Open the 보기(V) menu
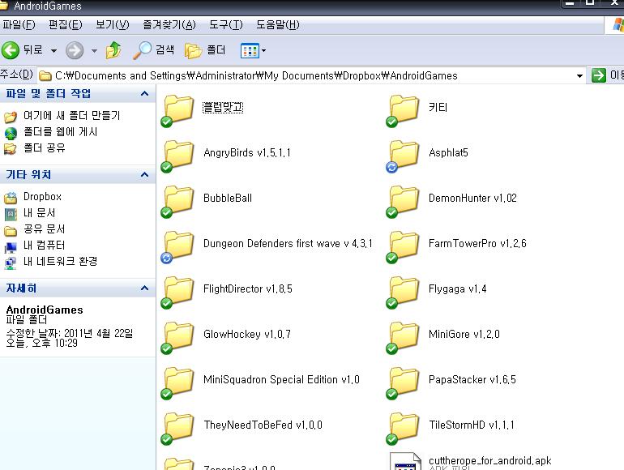 pos(112,25)
